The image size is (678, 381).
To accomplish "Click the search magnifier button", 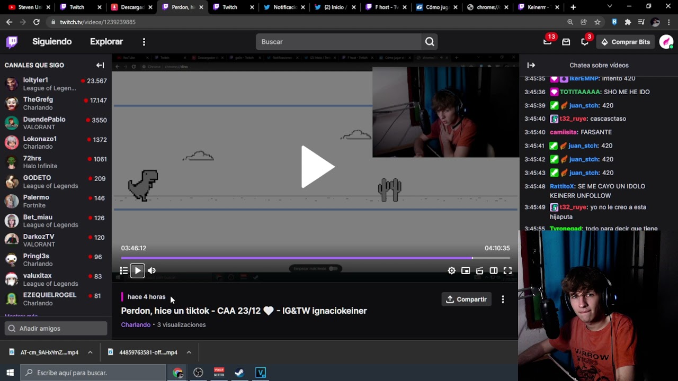I will point(430,42).
